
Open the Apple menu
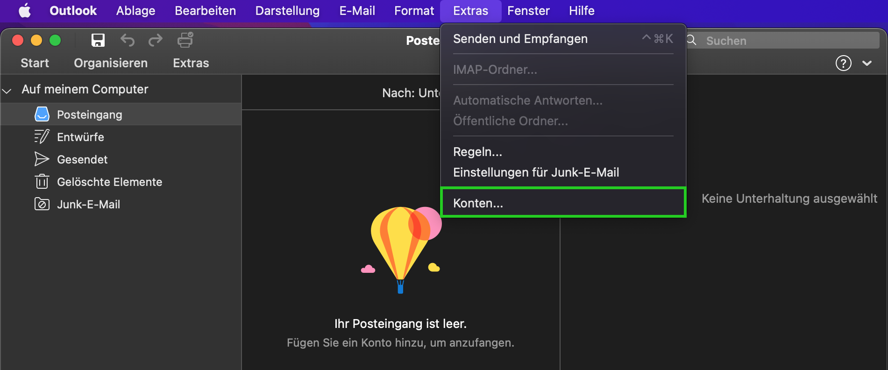[25, 10]
